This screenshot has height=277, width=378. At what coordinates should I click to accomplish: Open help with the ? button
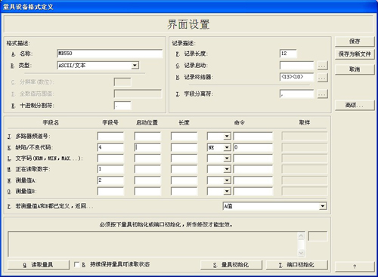355,266
